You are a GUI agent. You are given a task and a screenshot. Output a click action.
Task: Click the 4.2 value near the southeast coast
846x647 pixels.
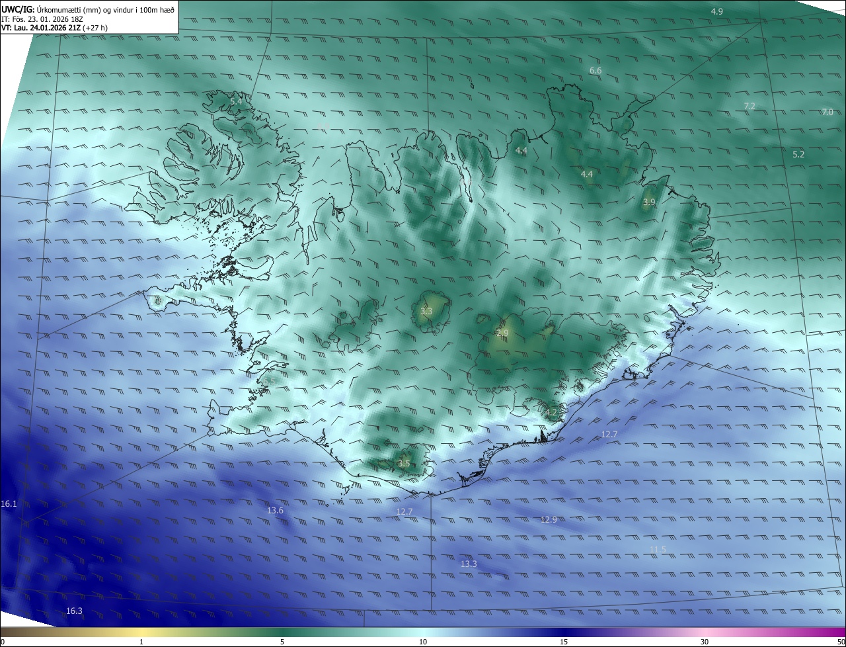(552, 412)
